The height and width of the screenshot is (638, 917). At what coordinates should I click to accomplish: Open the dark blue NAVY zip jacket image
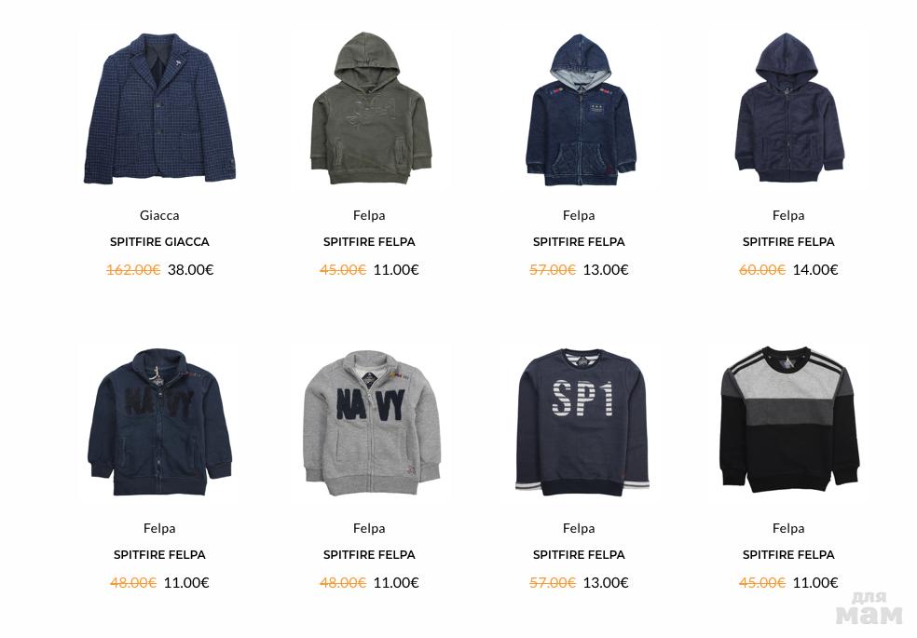click(x=159, y=423)
